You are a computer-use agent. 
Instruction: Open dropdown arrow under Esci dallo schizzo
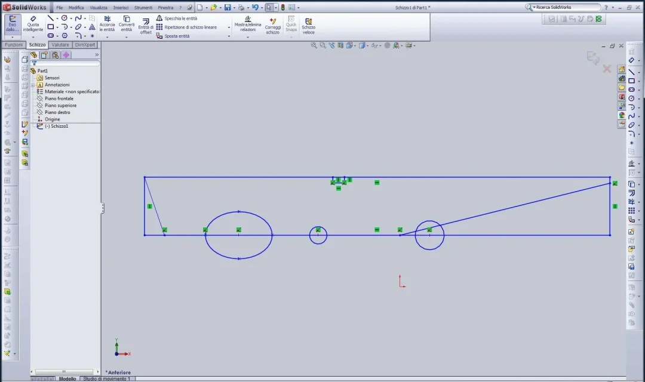coord(13,37)
